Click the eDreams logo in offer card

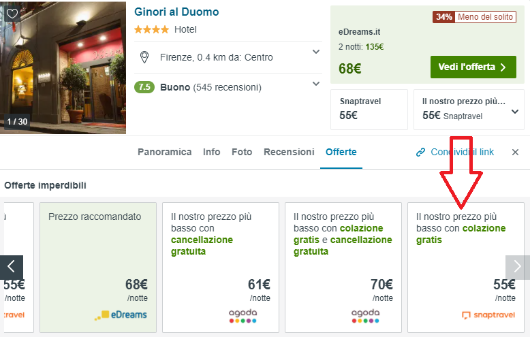(121, 315)
